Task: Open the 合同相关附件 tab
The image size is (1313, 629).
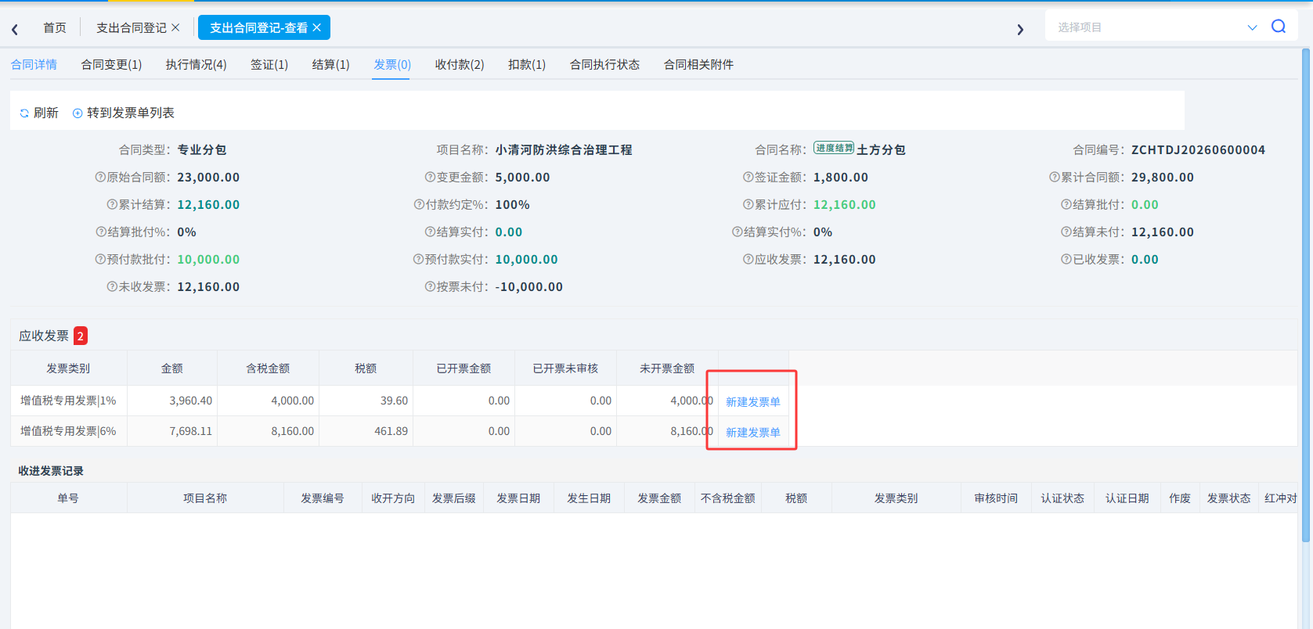Action: tap(698, 65)
